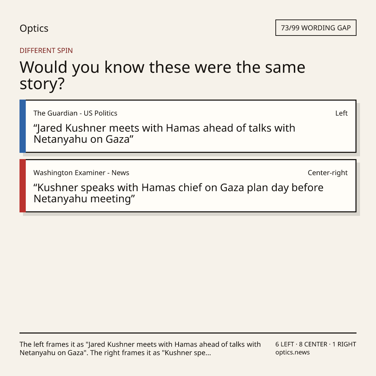Click the Optics logo text
Viewport: 376px width, 376px height.
34,28
